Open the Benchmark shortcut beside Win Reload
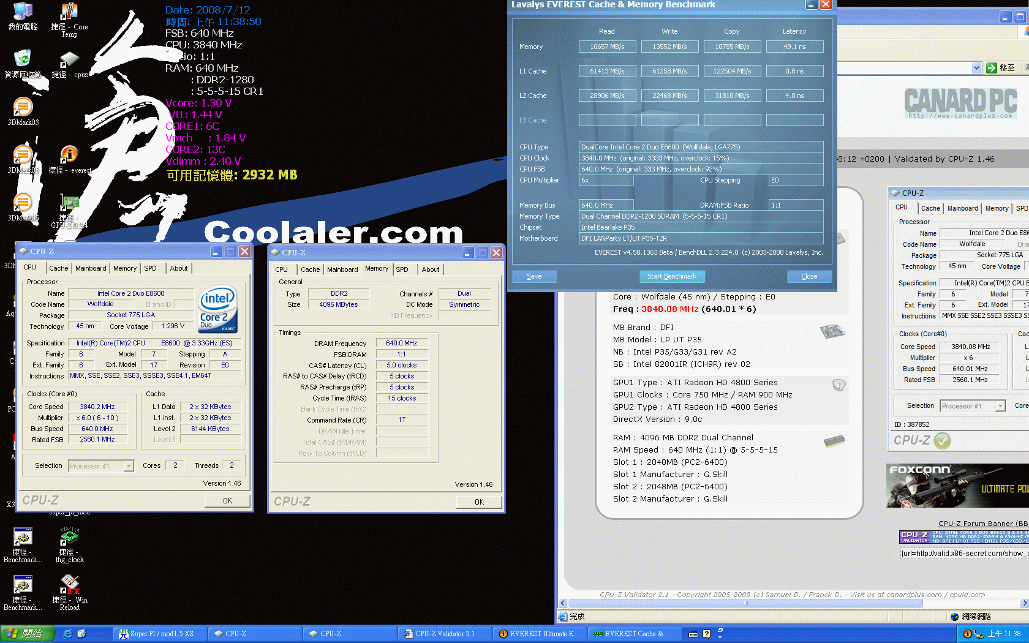Viewport: 1029px width, 643px height. tap(23, 593)
